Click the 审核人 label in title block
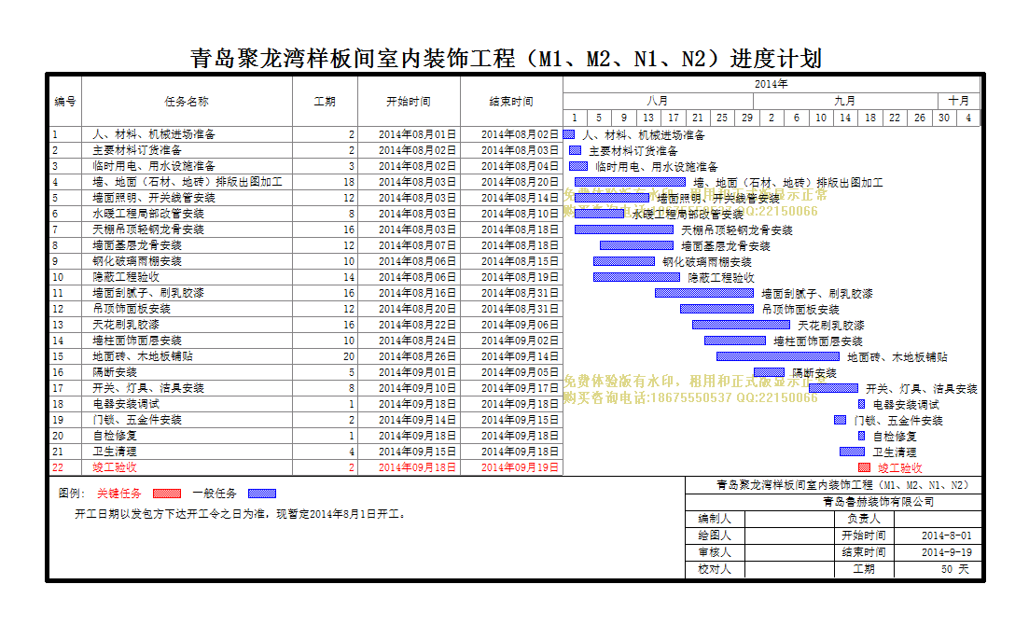The height and width of the screenshot is (626, 1029). click(x=715, y=552)
